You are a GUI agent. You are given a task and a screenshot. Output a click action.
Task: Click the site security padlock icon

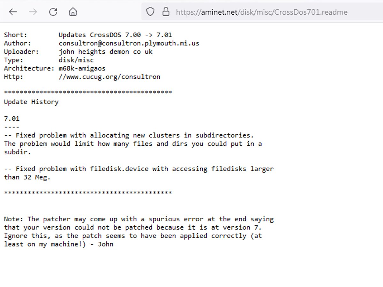click(166, 12)
